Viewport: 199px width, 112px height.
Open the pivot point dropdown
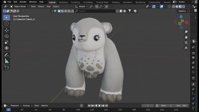coord(92,6)
